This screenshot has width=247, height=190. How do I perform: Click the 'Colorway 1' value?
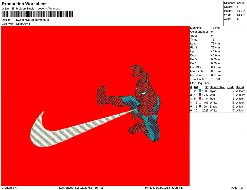[23, 24]
